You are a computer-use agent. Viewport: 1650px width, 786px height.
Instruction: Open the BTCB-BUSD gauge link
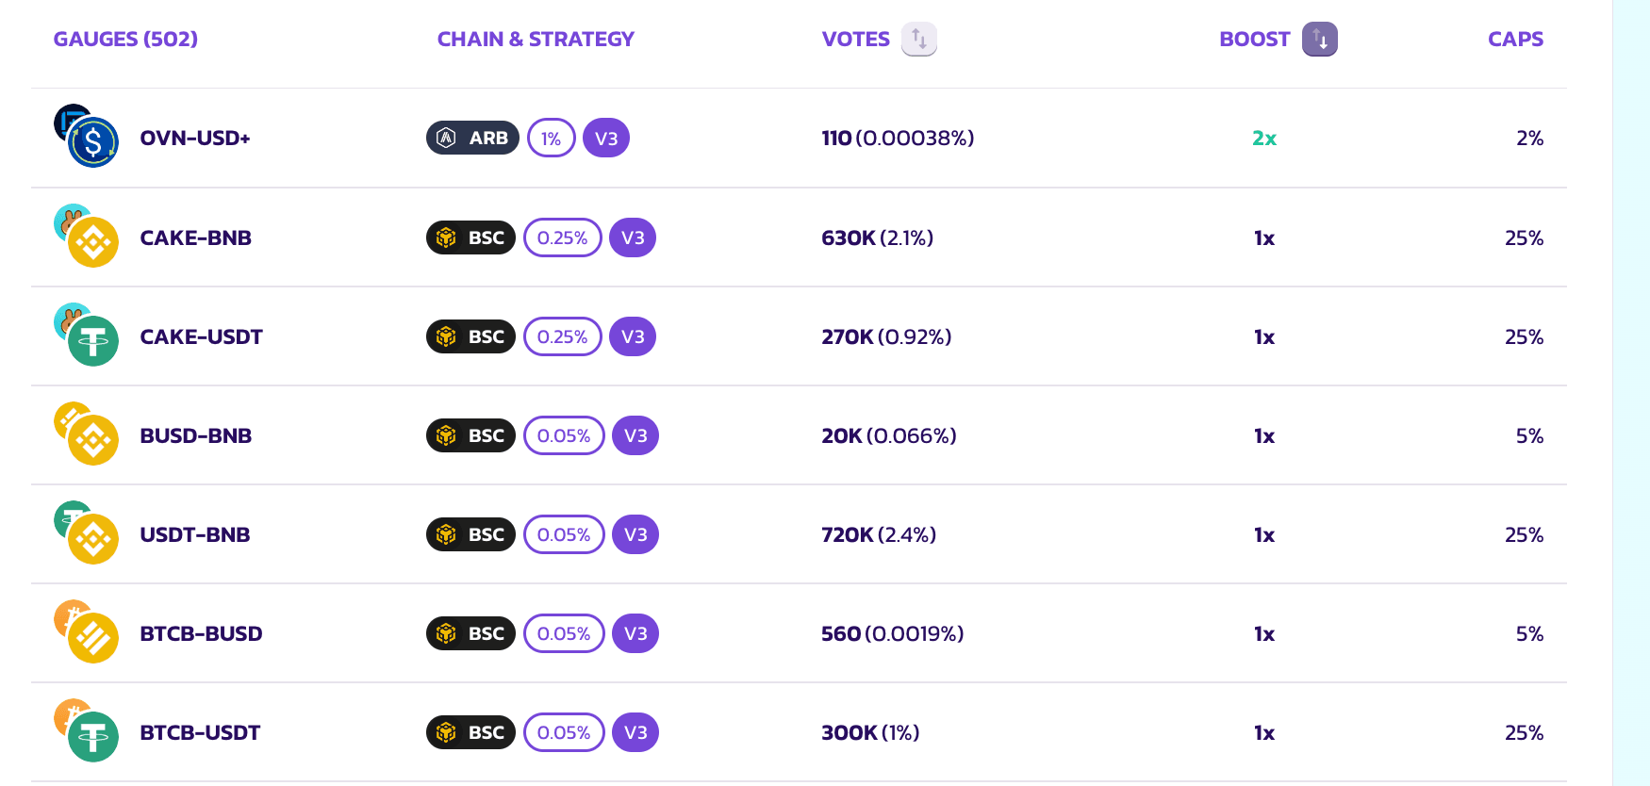point(201,633)
